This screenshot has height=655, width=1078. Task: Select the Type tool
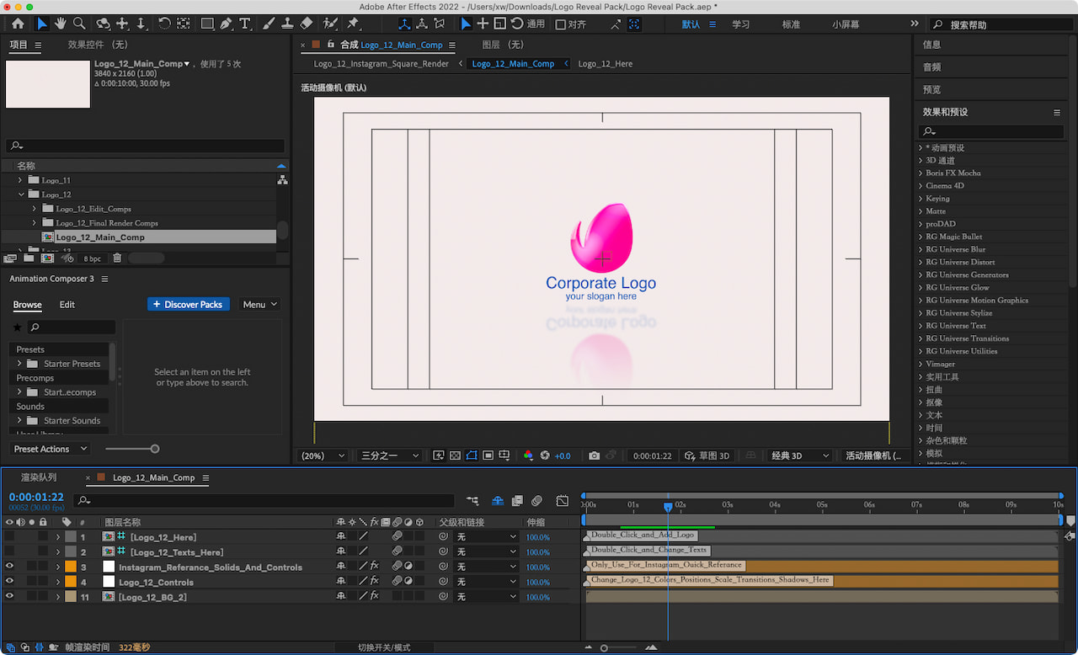point(245,24)
